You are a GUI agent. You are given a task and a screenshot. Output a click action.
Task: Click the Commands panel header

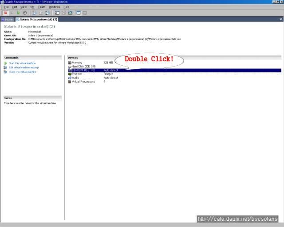[32, 57]
